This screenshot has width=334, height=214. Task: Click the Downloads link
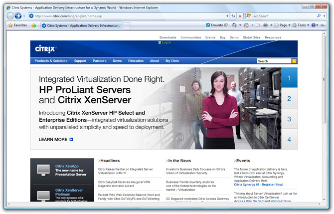(x=168, y=37)
